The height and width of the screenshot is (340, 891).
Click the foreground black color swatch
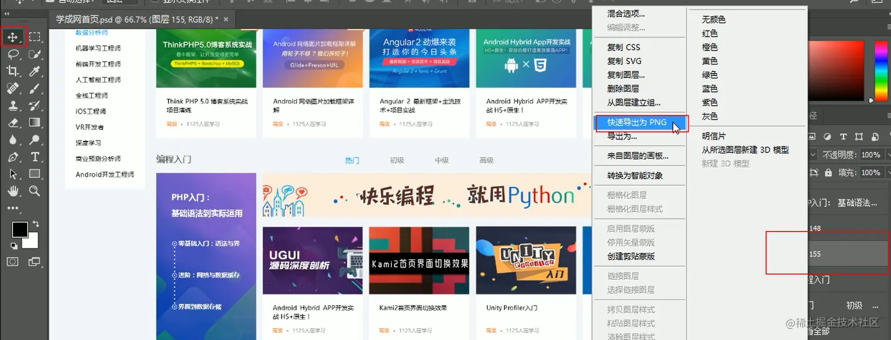pos(19,229)
